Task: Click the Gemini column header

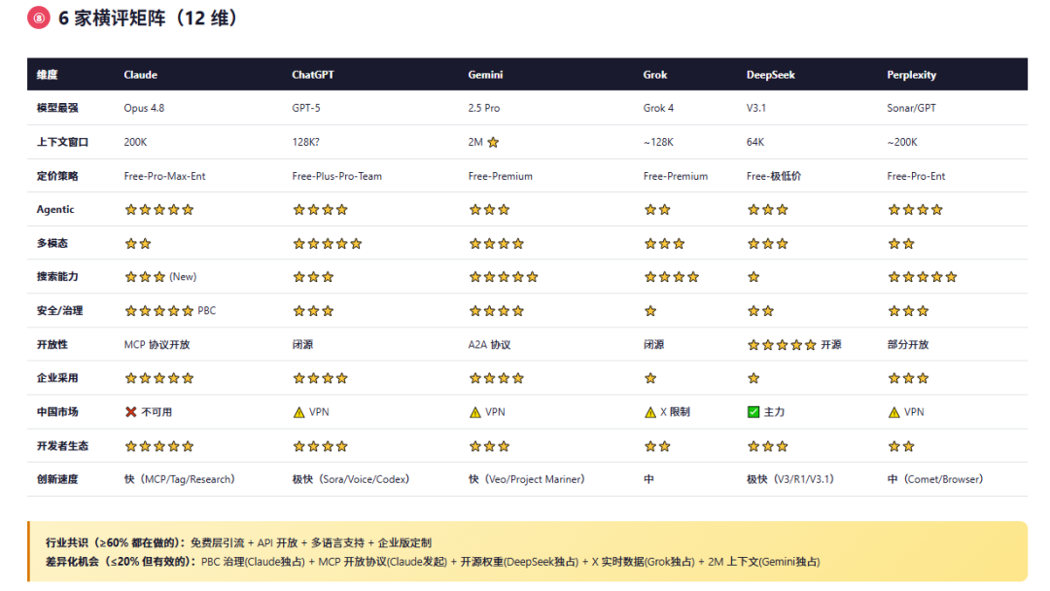Action: point(485,75)
